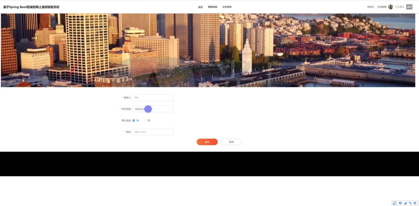Screen dimensions: 419x206
Task: Open the 购物车 shopping cart link
Action: 370,7
